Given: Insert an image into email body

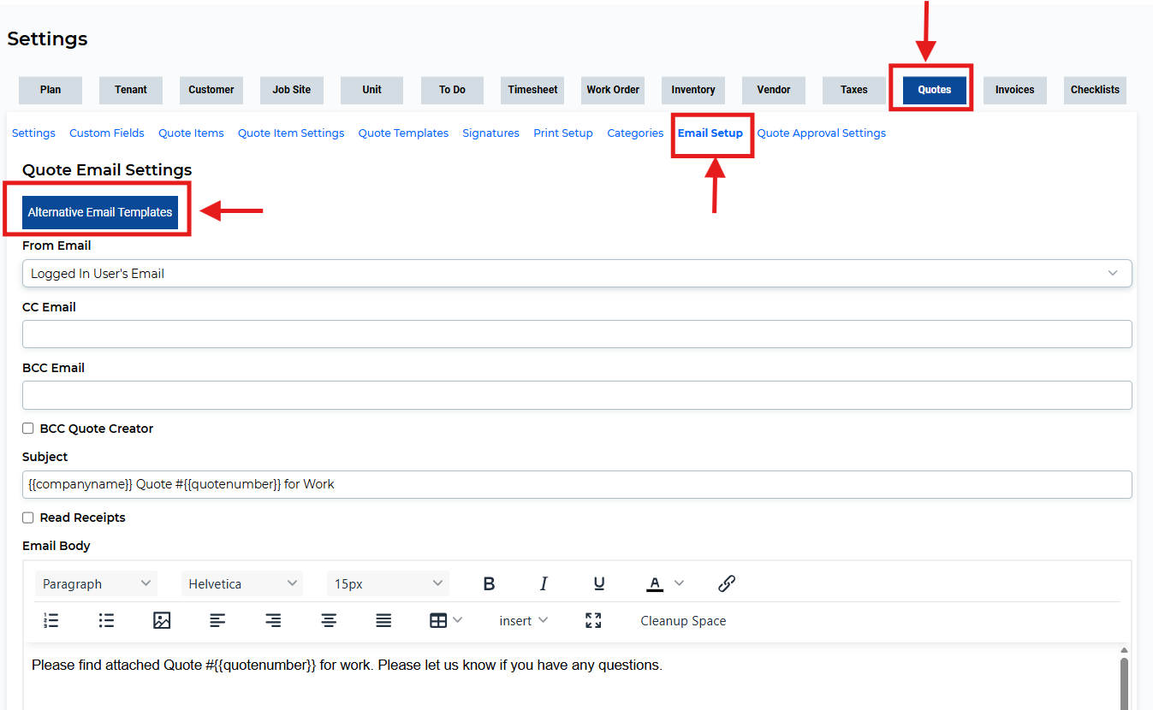Looking at the screenshot, I should [162, 621].
